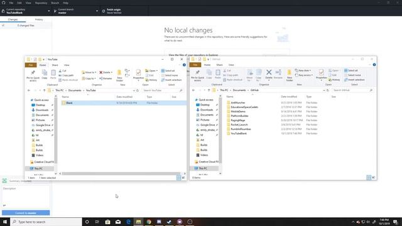402x226 pixels.
Task: Click Rename in YouTube window ribbon
Action: [106, 78]
